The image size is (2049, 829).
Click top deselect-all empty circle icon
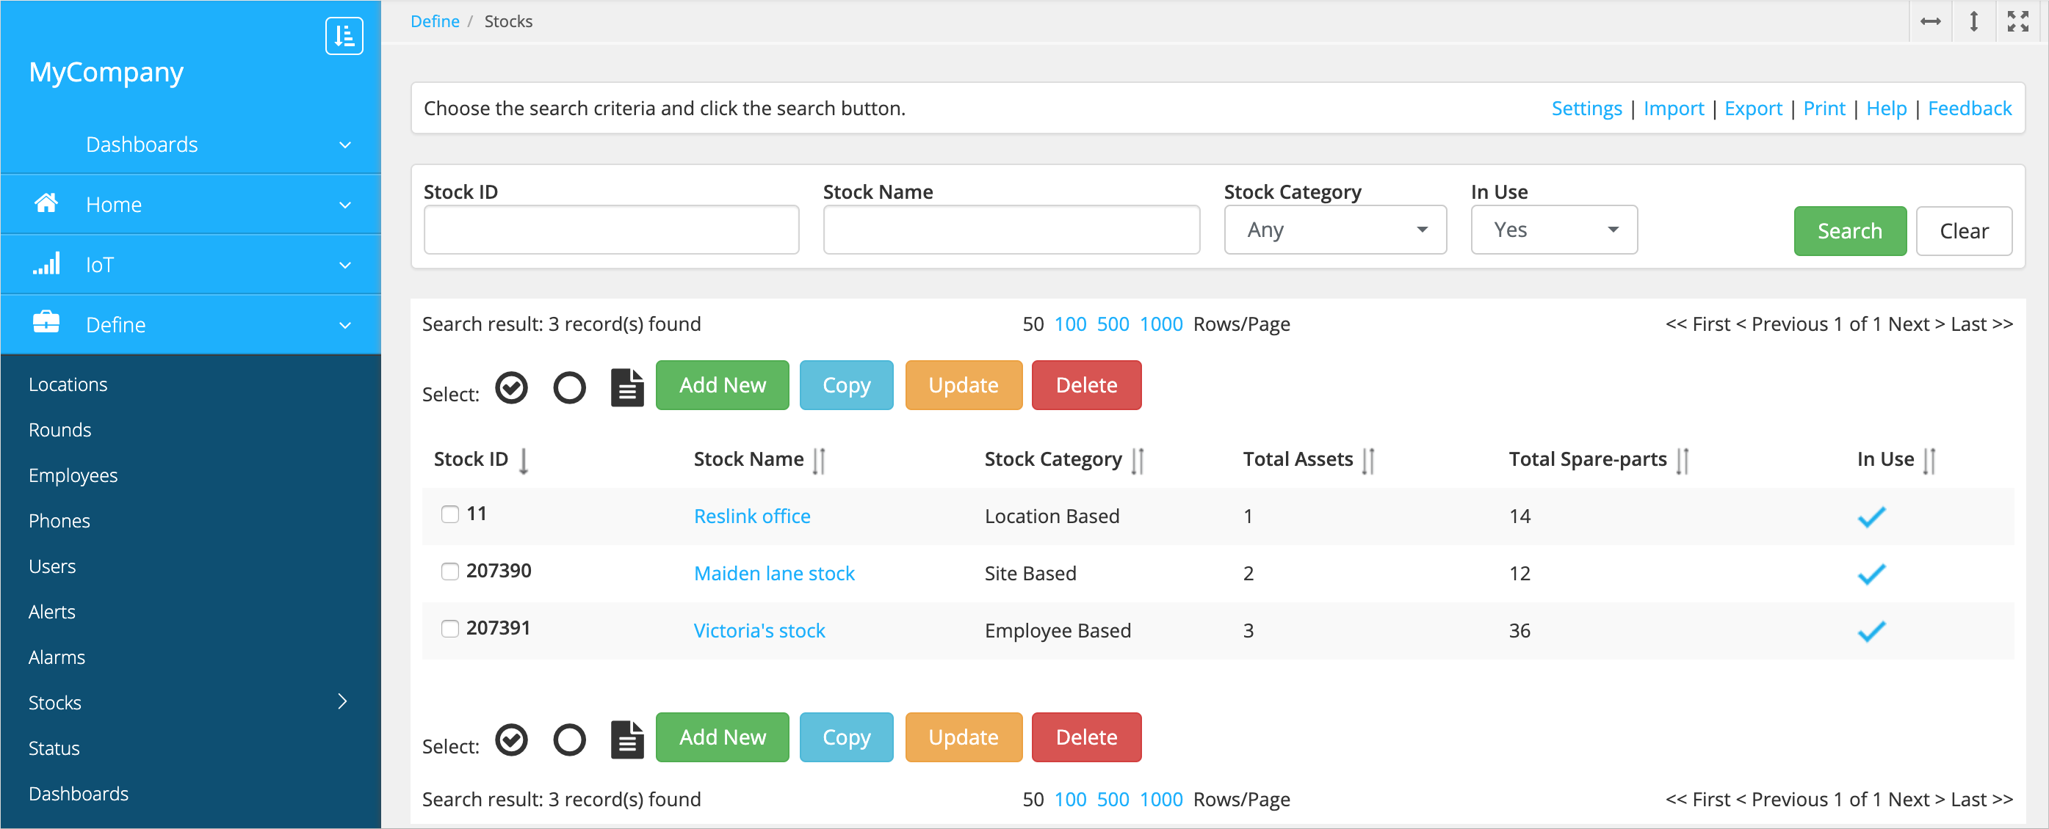click(568, 388)
